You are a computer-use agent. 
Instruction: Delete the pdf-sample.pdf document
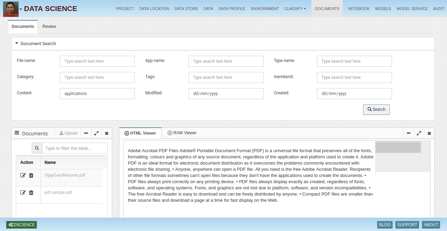pyautogui.click(x=31, y=192)
